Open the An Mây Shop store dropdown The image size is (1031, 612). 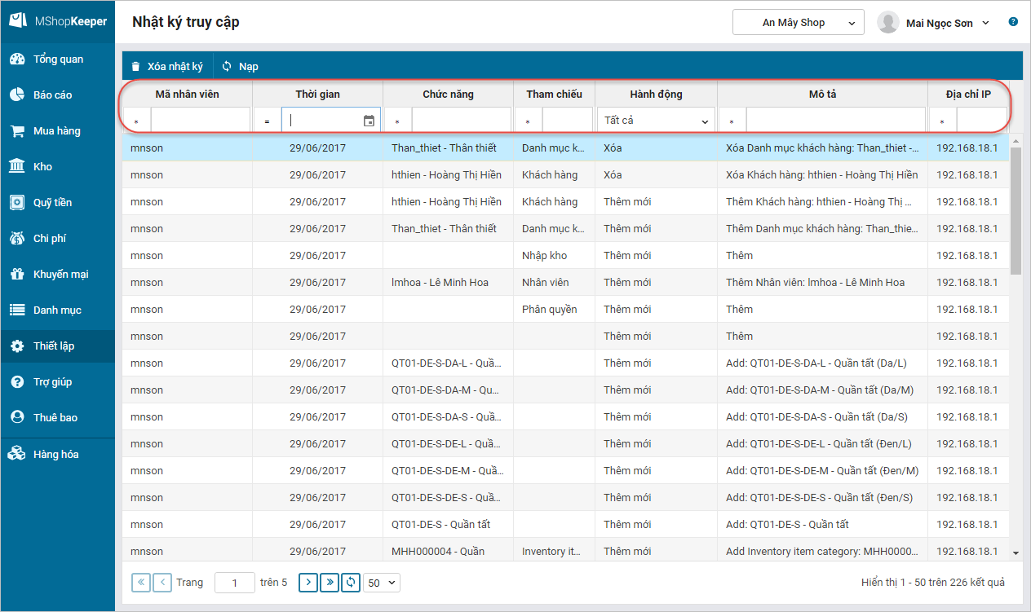[x=799, y=23]
